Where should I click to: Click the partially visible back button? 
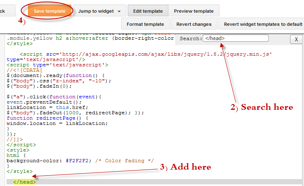pos(7,11)
